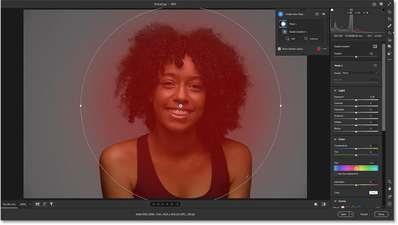The width and height of the screenshot is (398, 225).
Task: Open the dropdown arrow next to Open button
Action: [351, 214]
